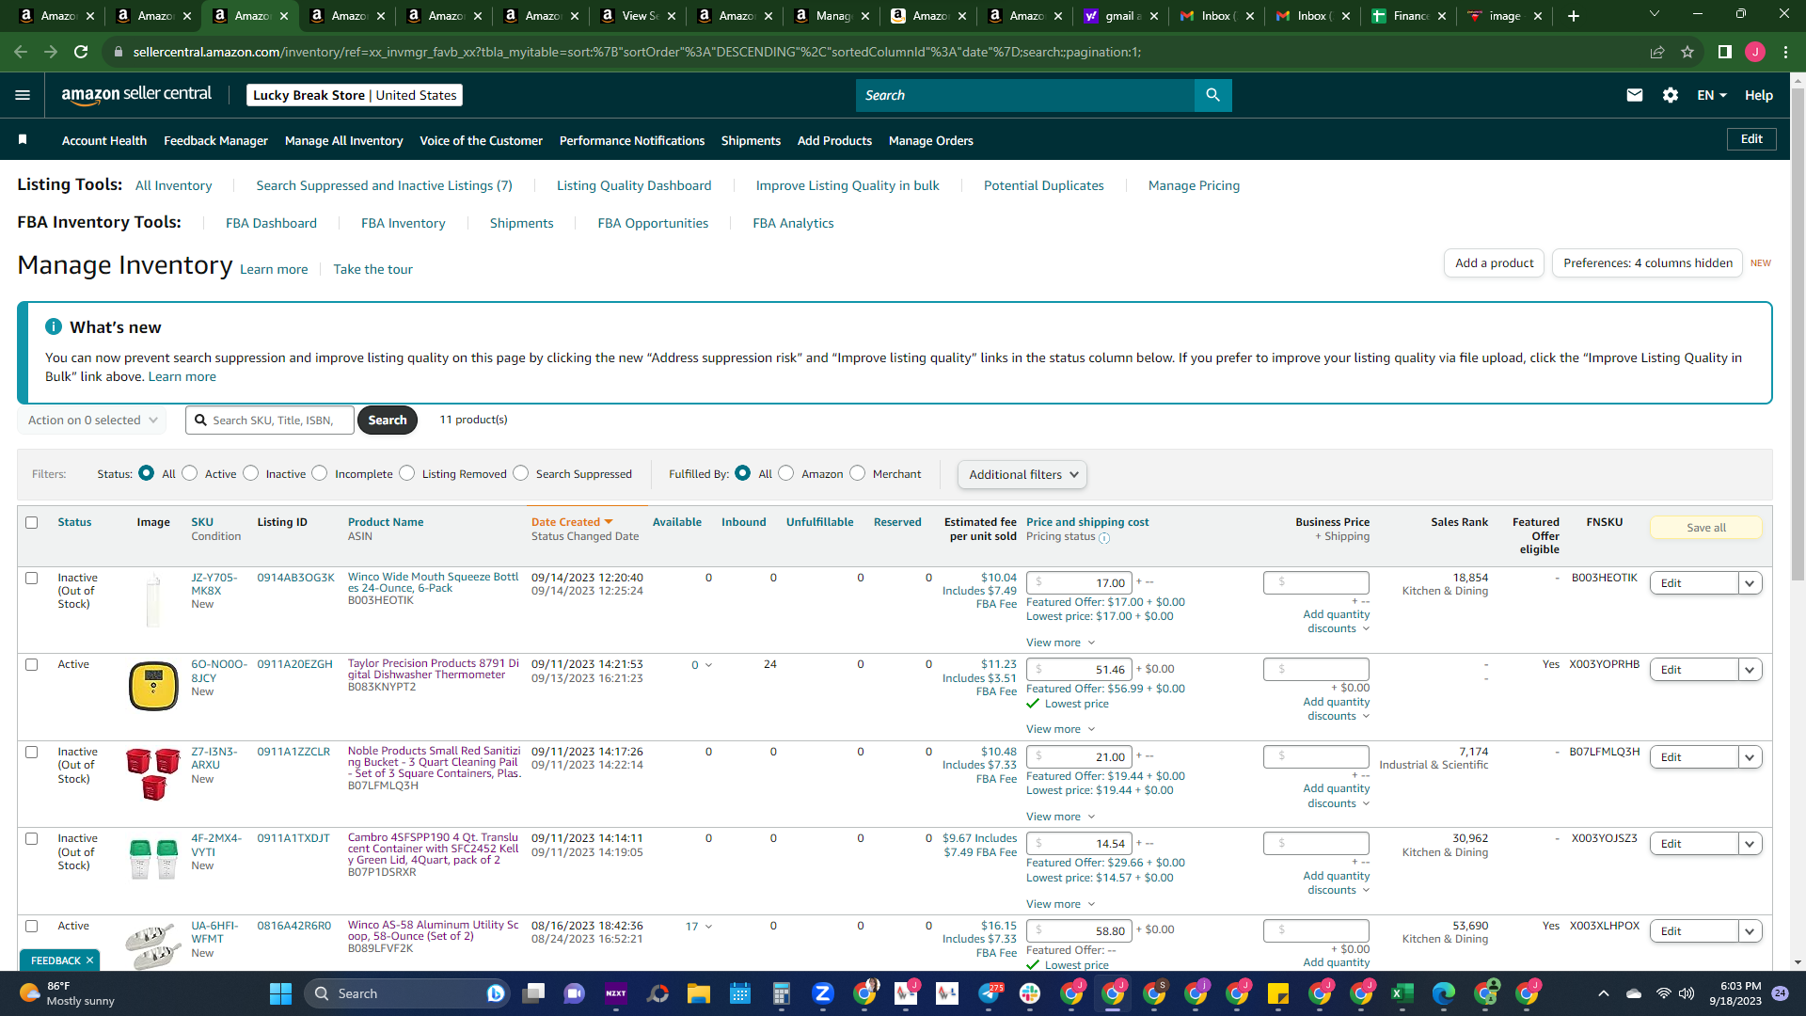1806x1016 pixels.
Task: Click the share page icon in address bar
Action: [1657, 52]
